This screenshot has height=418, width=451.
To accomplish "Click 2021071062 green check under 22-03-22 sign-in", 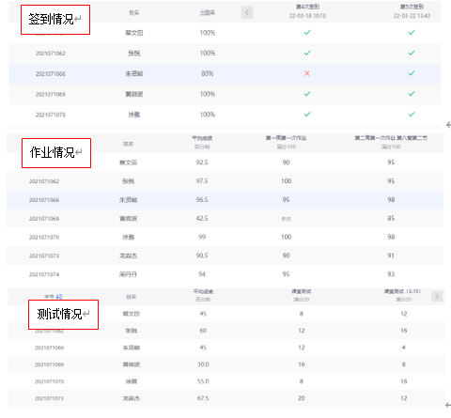I will point(412,53).
